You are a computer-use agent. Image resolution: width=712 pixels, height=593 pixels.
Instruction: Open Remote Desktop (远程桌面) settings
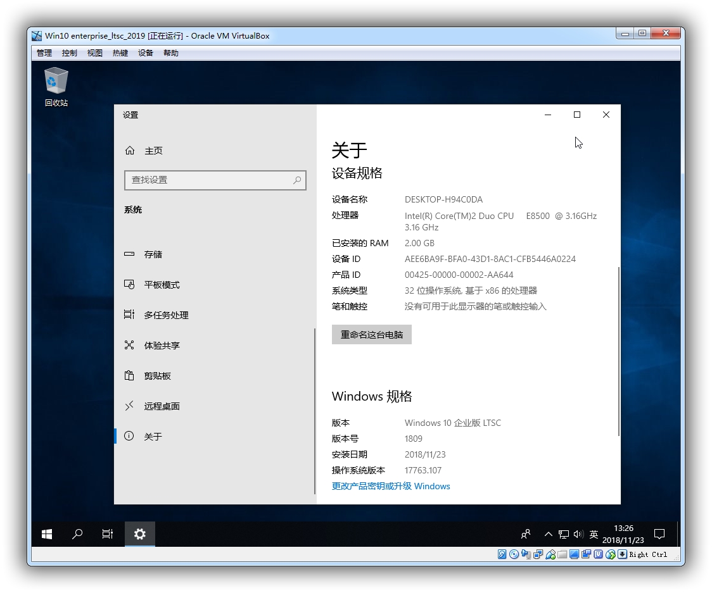coord(162,406)
